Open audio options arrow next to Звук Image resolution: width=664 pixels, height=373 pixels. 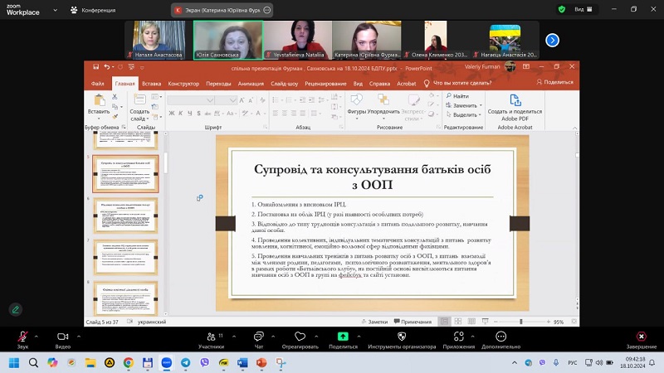[36, 337]
